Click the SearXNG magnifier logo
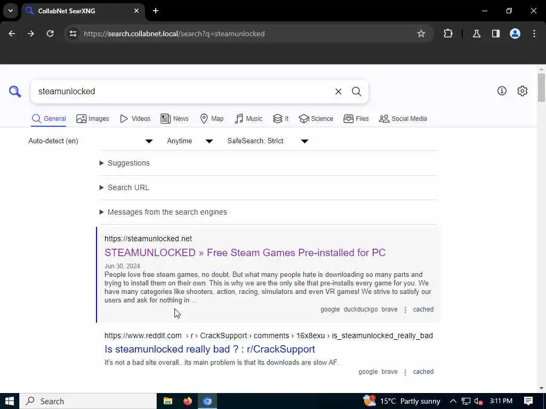Screen dimensions: 546x409 (x=15, y=92)
